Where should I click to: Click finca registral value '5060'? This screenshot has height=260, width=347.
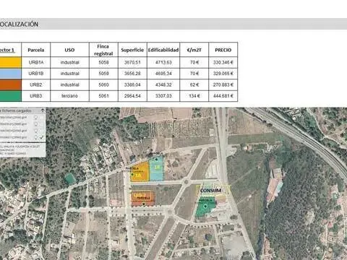[103, 84]
